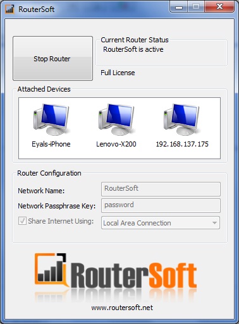This screenshot has height=324, width=239.
Task: Click the 'Network Name:' label
Action: pyautogui.click(x=41, y=191)
